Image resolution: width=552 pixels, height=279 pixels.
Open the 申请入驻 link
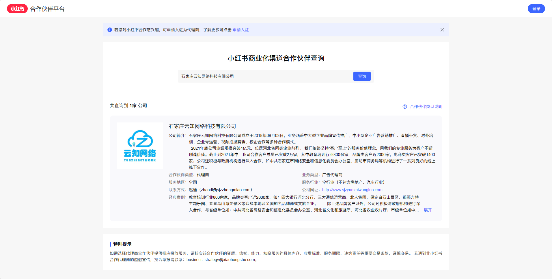(241, 30)
